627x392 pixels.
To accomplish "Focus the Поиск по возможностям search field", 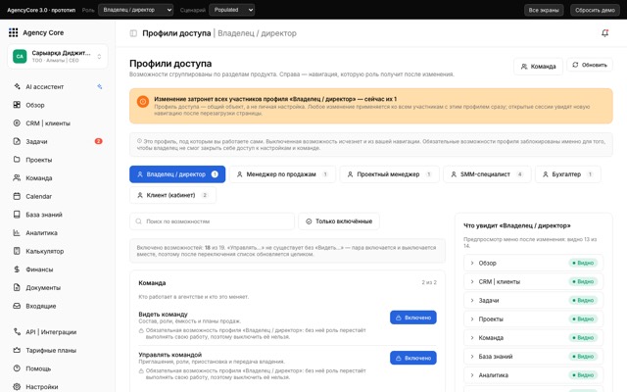I will tap(212, 221).
